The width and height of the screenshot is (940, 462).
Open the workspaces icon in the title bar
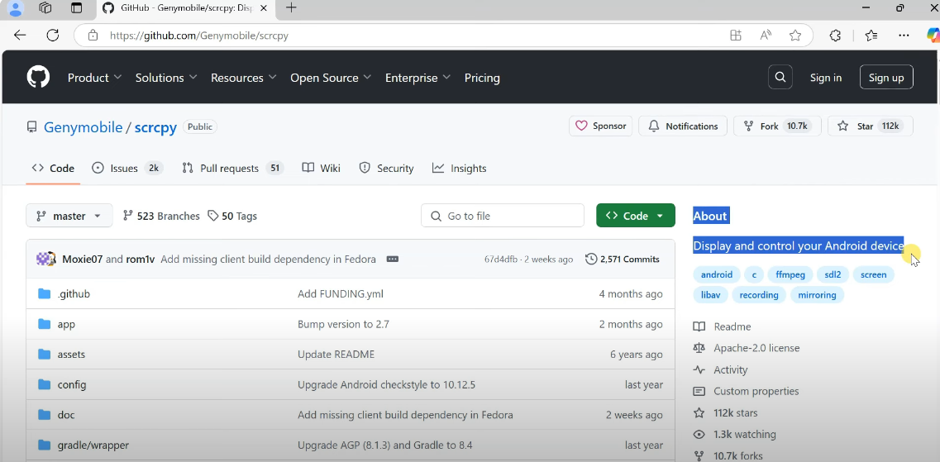point(45,7)
